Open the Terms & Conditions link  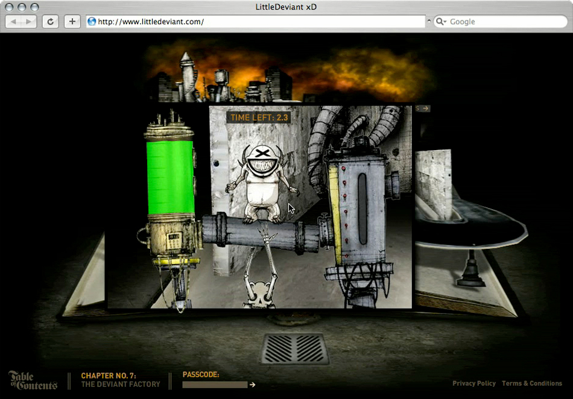531,383
